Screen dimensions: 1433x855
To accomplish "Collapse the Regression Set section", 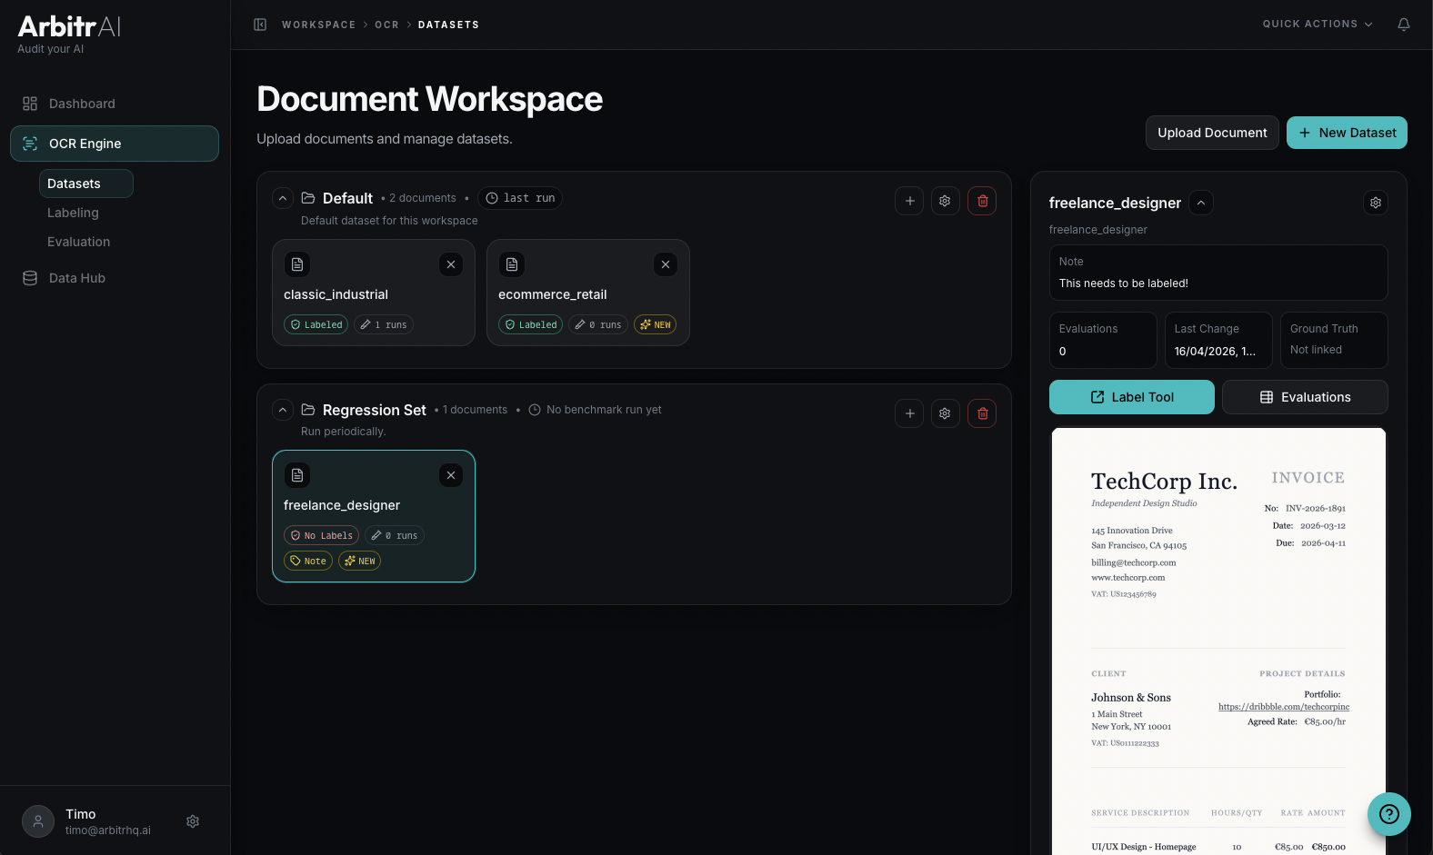I will [283, 411].
